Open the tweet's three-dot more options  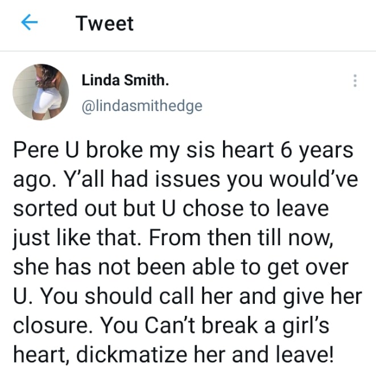click(355, 81)
